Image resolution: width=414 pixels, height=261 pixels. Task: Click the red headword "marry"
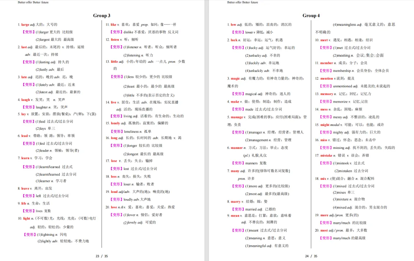pos(235,201)
